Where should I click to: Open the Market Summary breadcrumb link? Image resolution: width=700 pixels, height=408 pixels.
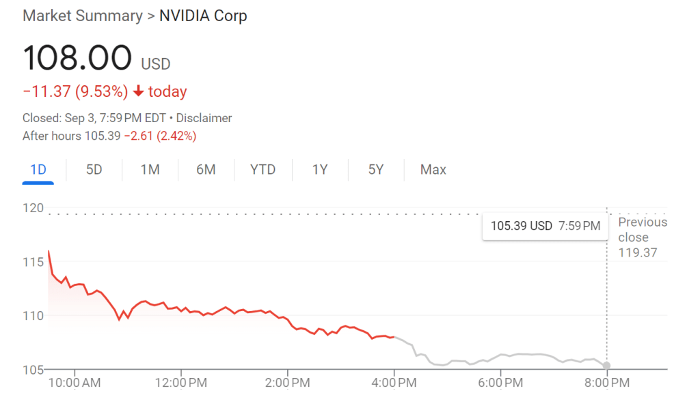[x=83, y=16]
